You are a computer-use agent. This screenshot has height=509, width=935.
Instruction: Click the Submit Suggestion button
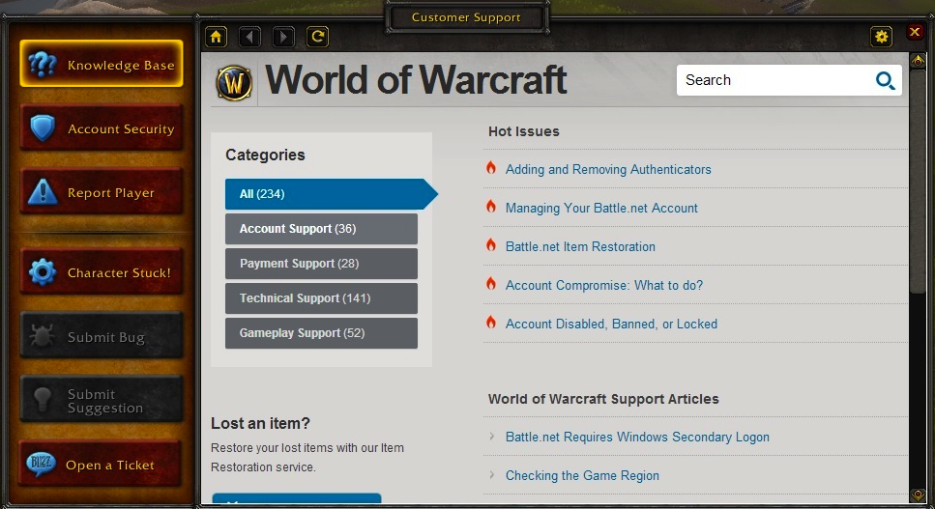coord(102,400)
